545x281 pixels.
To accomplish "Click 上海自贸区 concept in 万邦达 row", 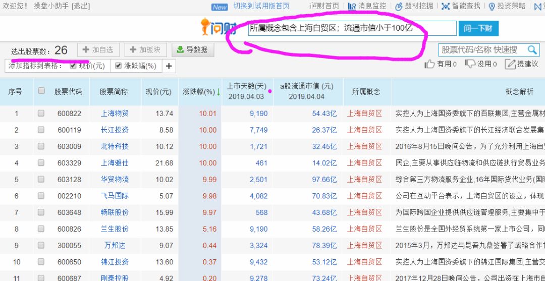I will tap(365, 245).
